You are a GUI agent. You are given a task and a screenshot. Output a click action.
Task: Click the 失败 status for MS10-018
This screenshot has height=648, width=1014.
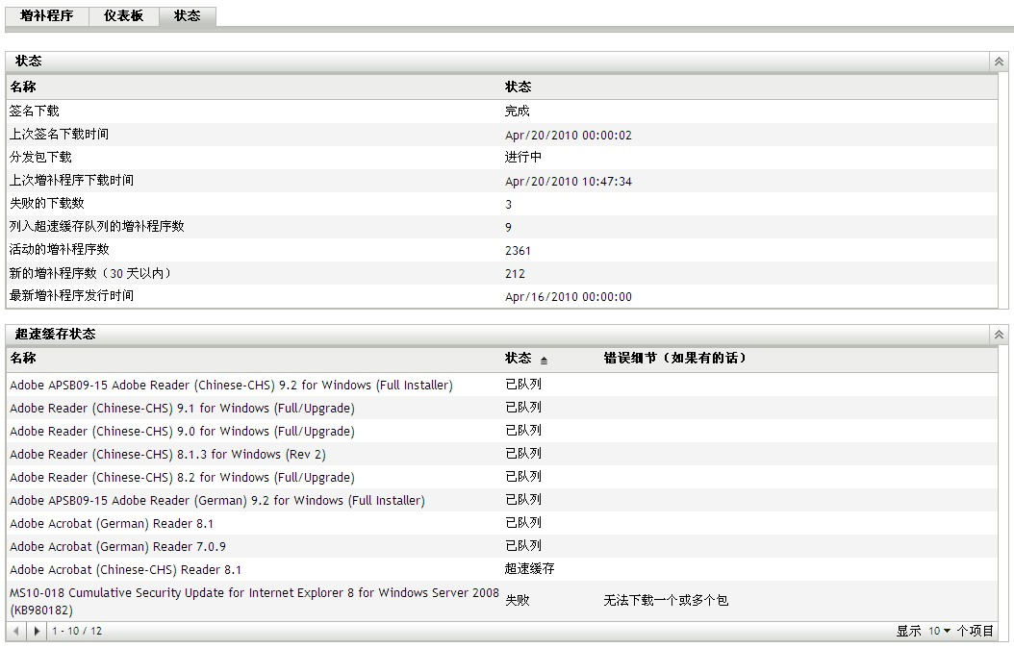tap(518, 601)
